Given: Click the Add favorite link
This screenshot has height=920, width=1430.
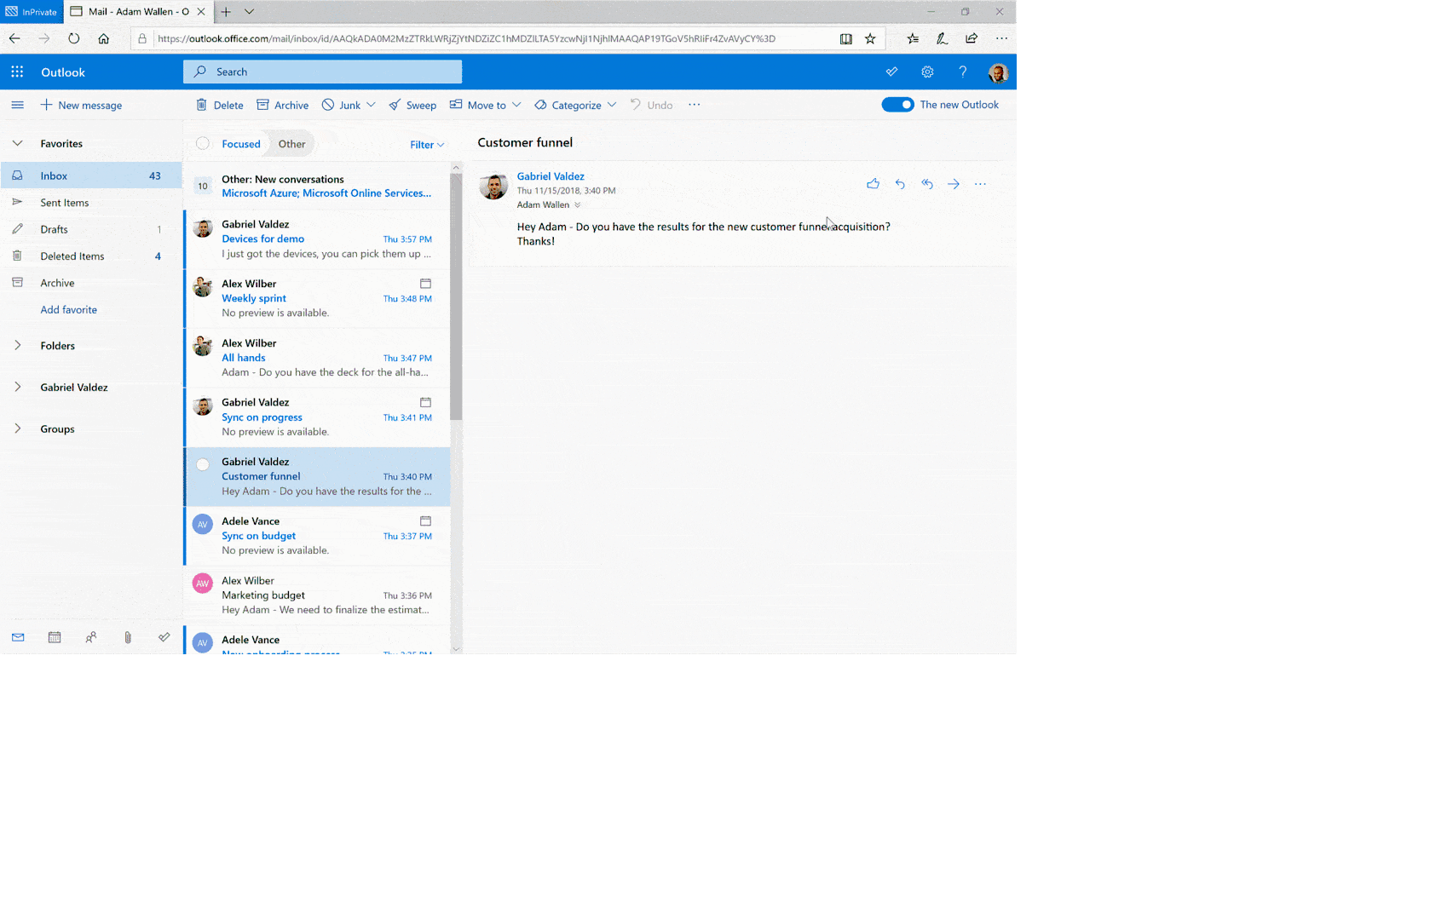Looking at the screenshot, I should click(x=69, y=310).
